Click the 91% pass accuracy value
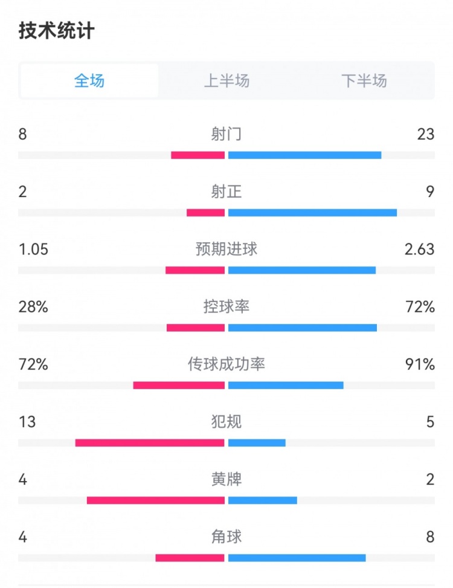This screenshot has width=453, height=588. pos(420,364)
